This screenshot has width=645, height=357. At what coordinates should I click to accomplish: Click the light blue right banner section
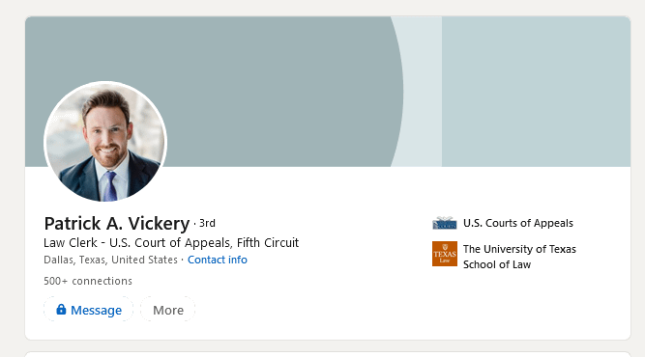536,92
